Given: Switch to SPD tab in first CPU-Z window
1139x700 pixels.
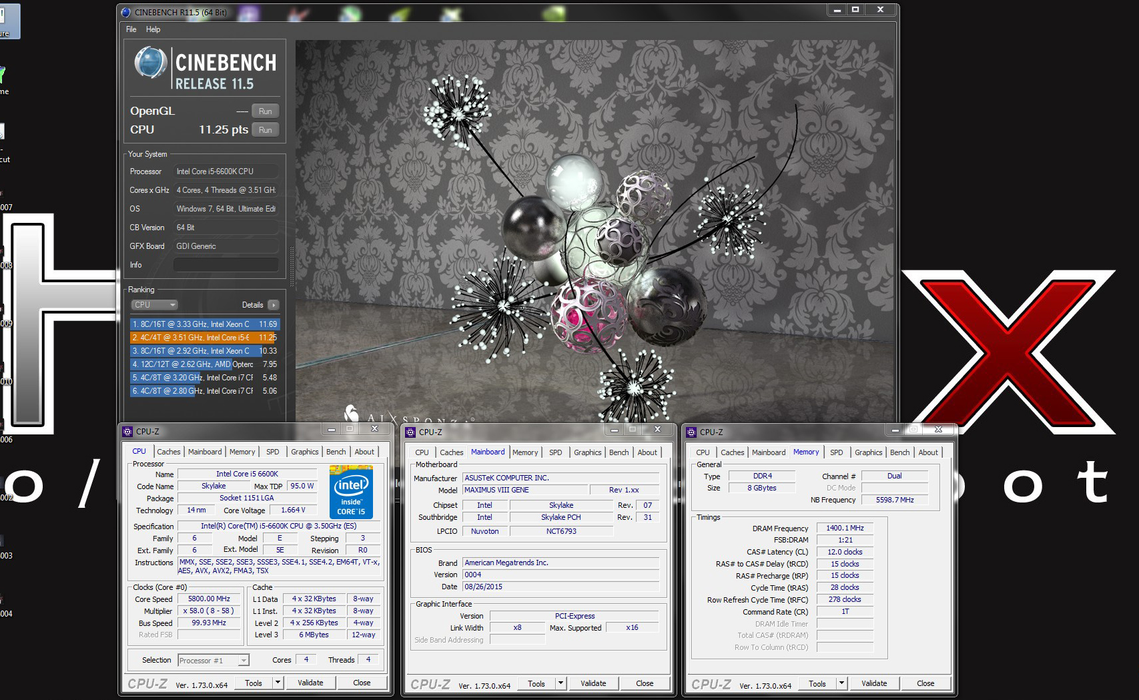Looking at the screenshot, I should coord(273,452).
